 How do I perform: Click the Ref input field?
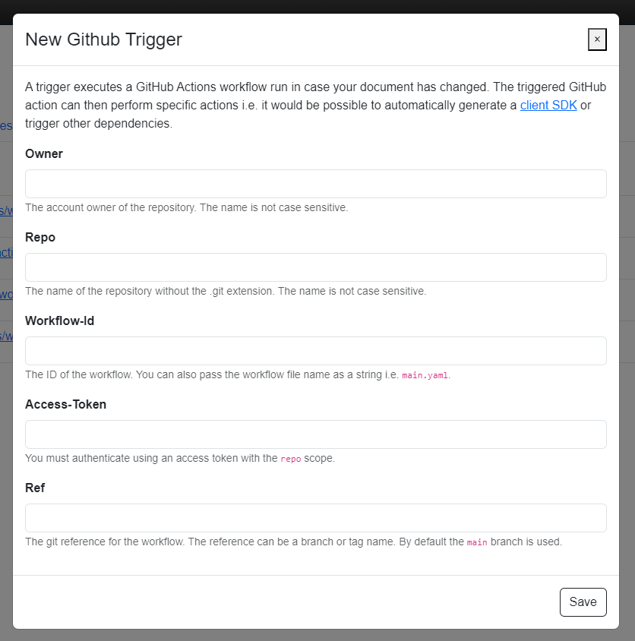point(316,518)
